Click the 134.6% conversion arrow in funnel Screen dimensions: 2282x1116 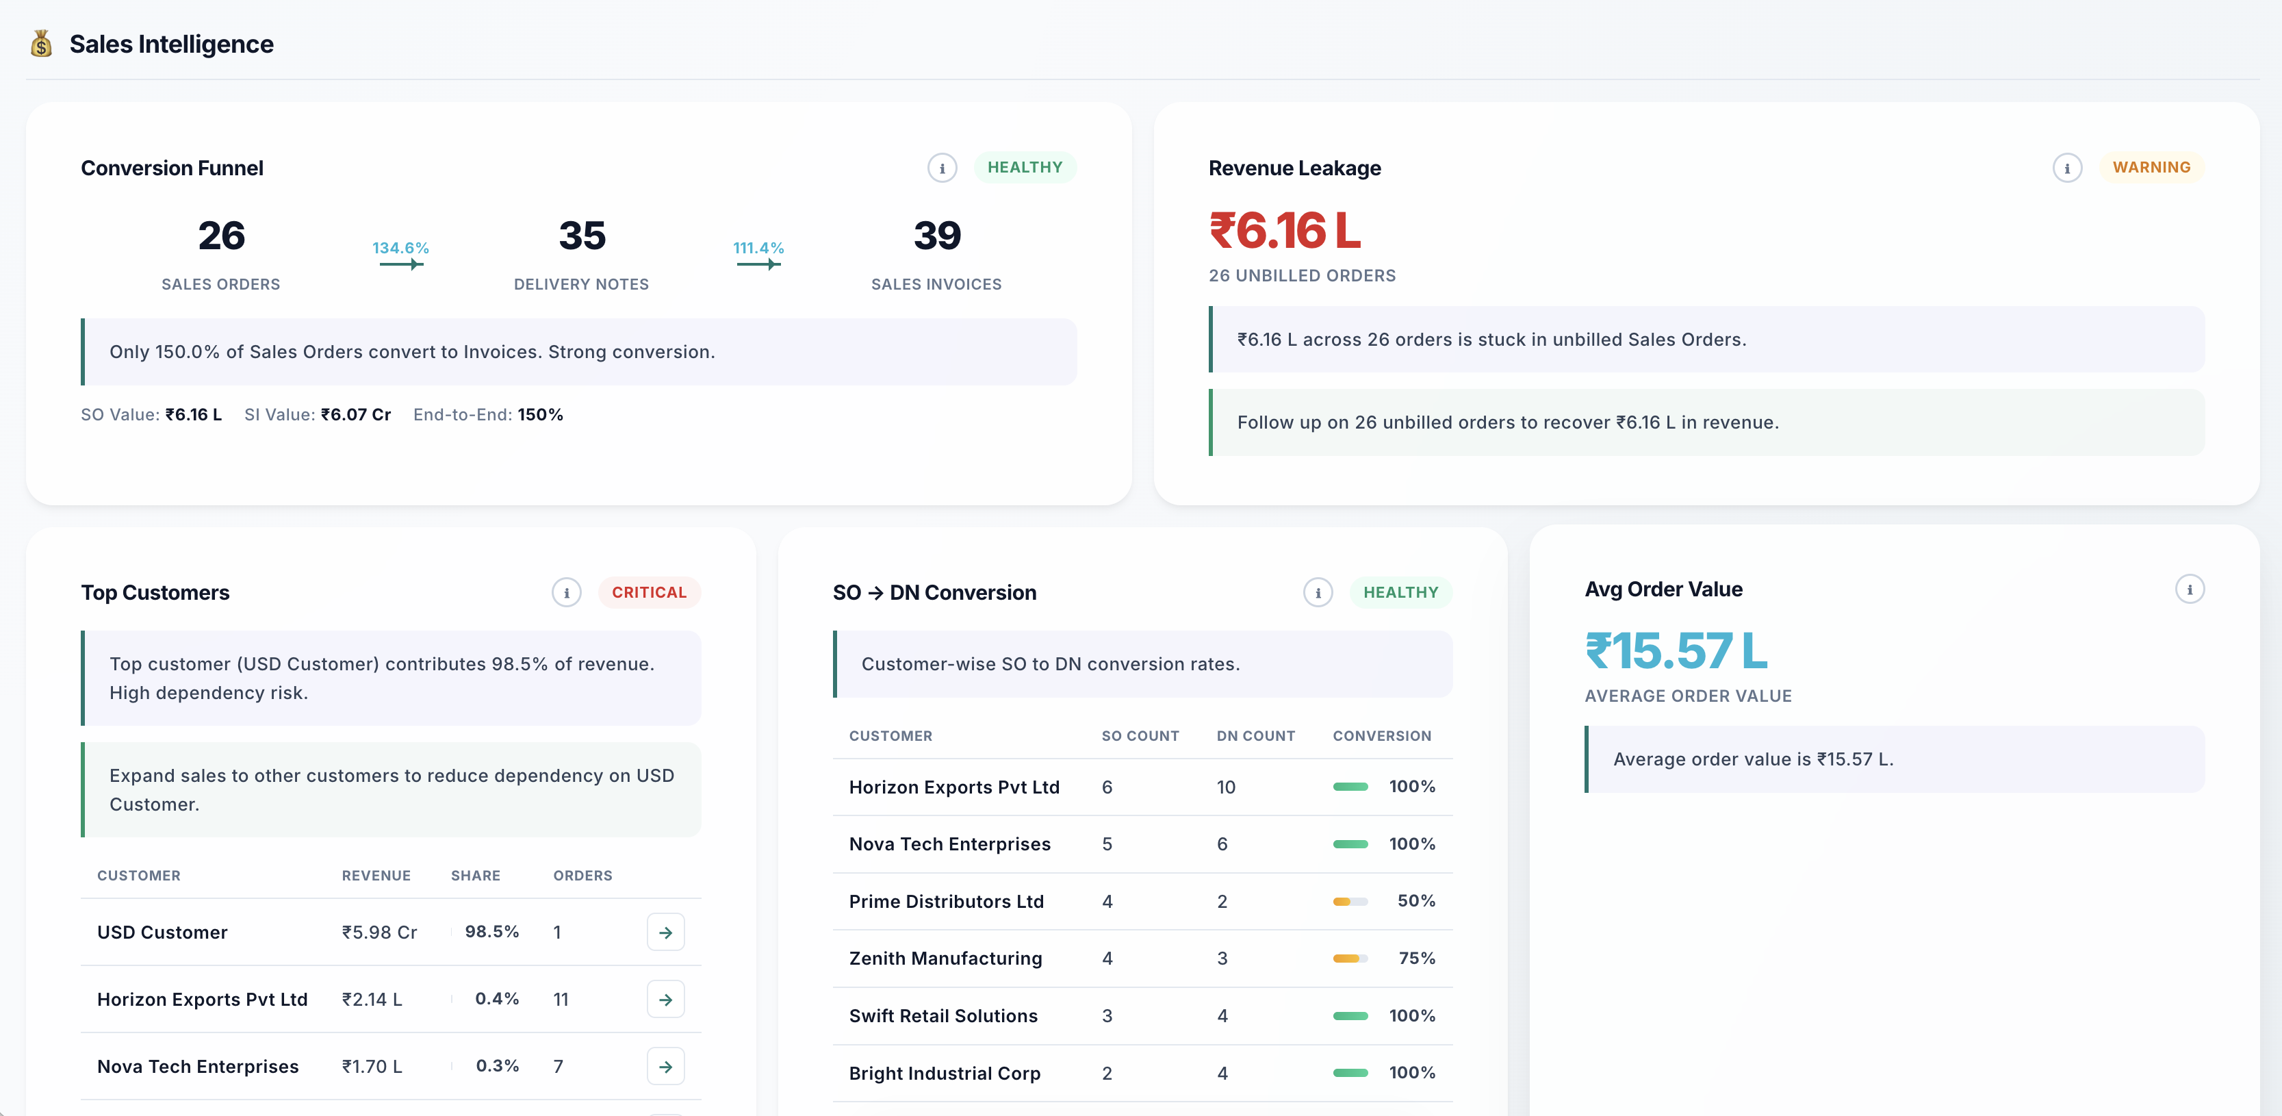pyautogui.click(x=400, y=264)
